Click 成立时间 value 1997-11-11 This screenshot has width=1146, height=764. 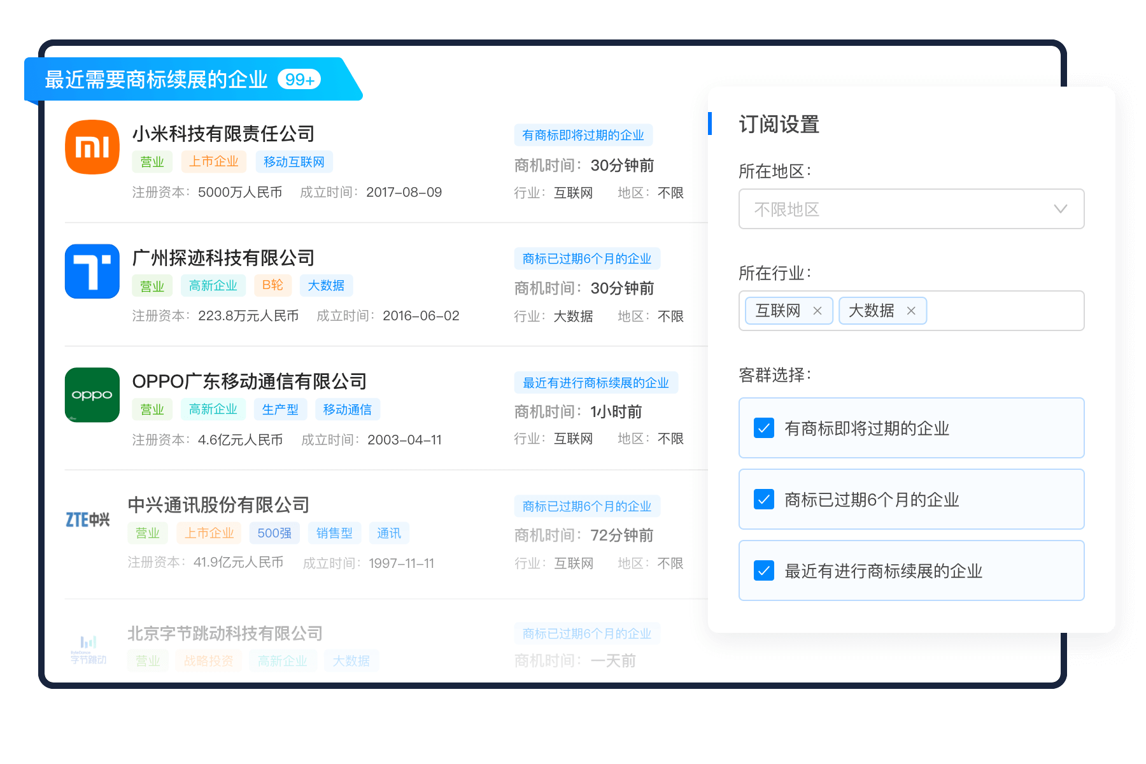pos(402,563)
